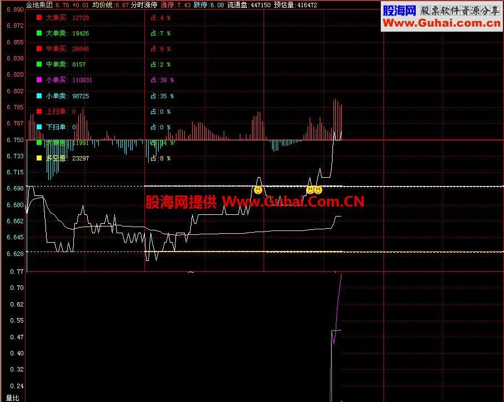
Task: Click the red square beside 上扫单
Action: click(39, 112)
